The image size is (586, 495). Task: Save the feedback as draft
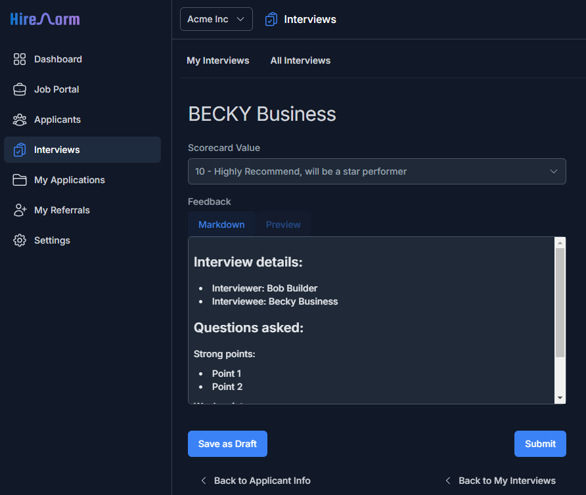click(x=227, y=444)
